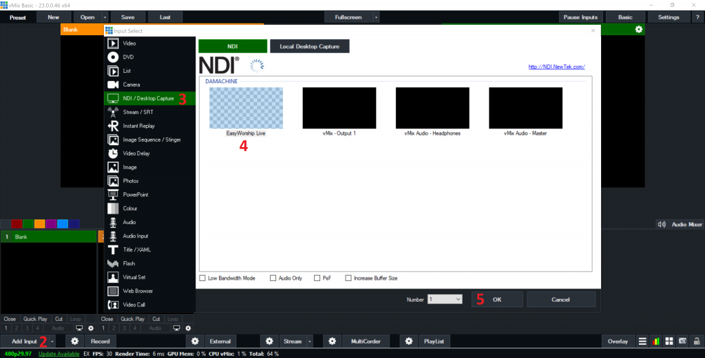Select Video Call input type
Viewport: 705px width, 358px height.
[x=149, y=305]
